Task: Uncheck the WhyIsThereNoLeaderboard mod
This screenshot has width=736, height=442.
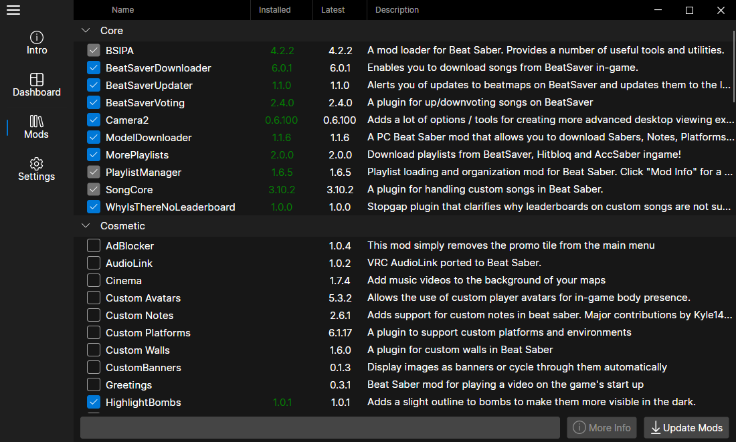Action: tap(94, 207)
